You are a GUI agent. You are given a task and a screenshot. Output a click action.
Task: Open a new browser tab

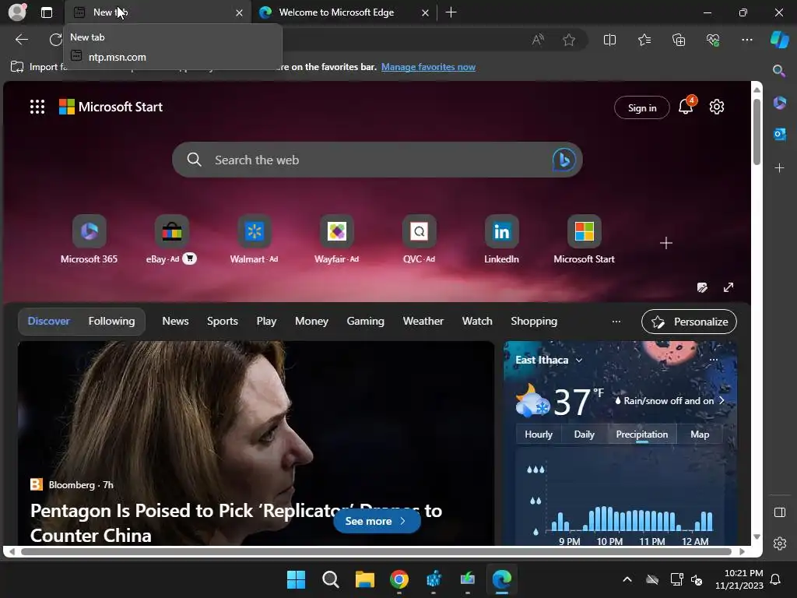tap(451, 12)
